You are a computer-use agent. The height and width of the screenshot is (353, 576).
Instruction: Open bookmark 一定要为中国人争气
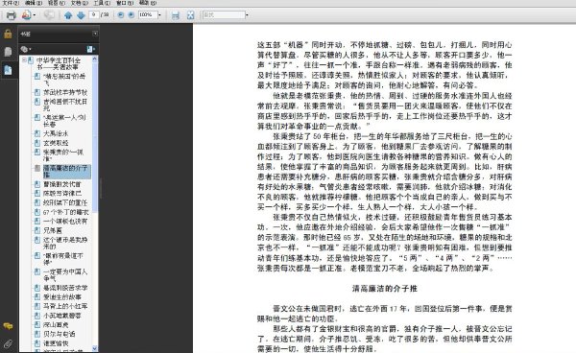[x=65, y=275]
